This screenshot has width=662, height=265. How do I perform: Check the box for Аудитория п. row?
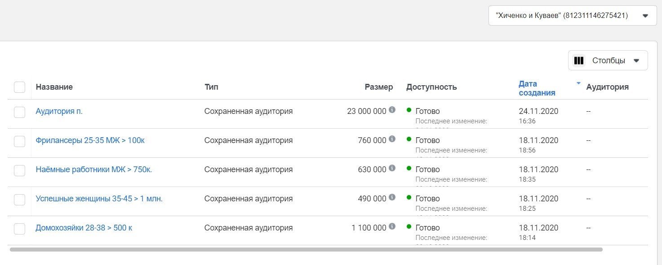coord(19,112)
